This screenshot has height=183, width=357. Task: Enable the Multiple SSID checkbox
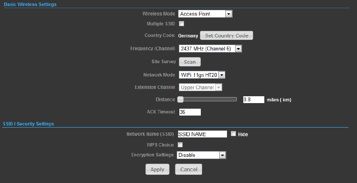click(x=182, y=24)
